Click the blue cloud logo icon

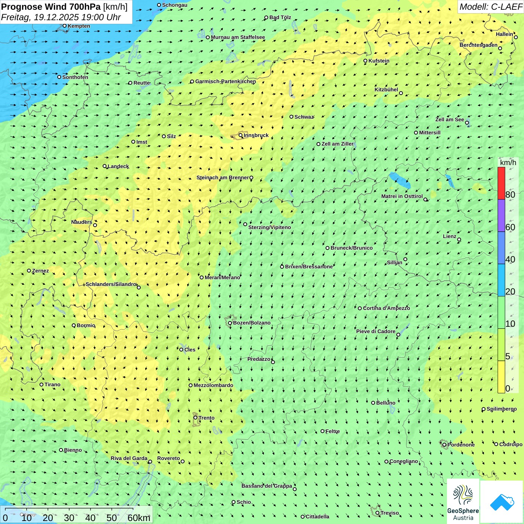502,502
